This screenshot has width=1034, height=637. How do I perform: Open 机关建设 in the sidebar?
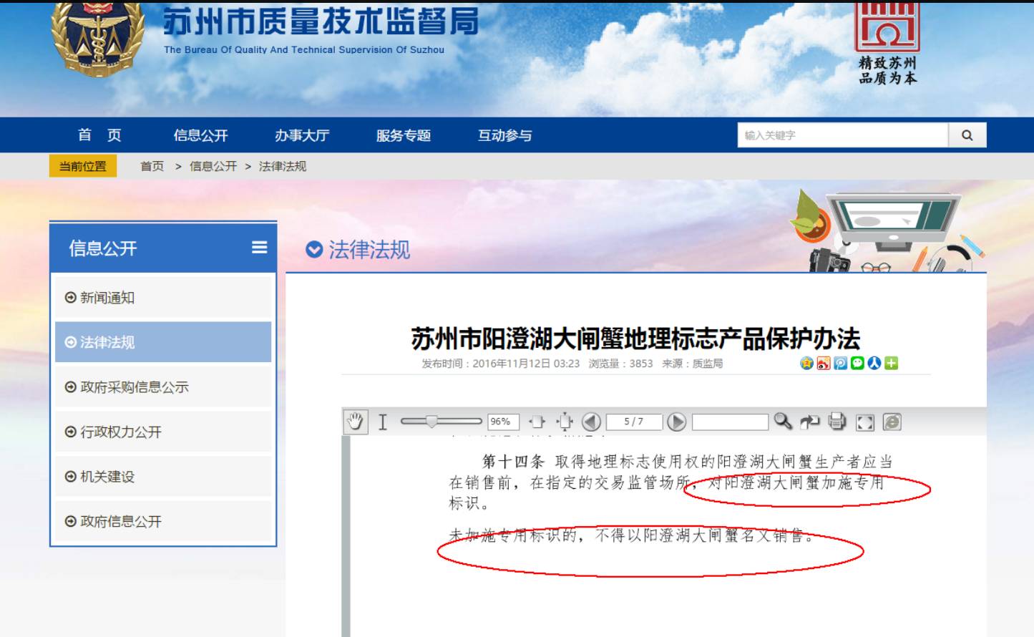[x=164, y=477]
